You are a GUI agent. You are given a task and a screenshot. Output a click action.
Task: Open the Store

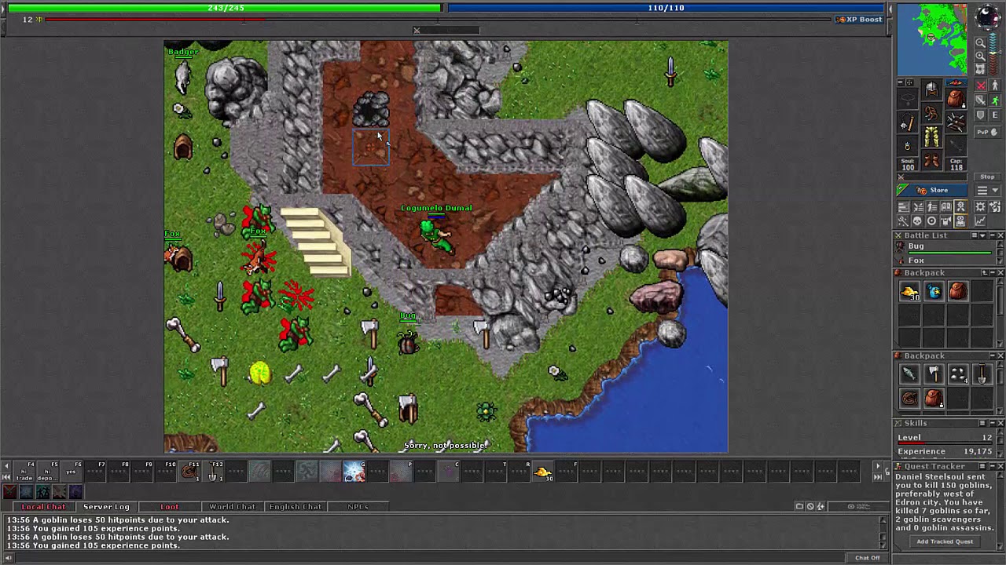coord(931,190)
